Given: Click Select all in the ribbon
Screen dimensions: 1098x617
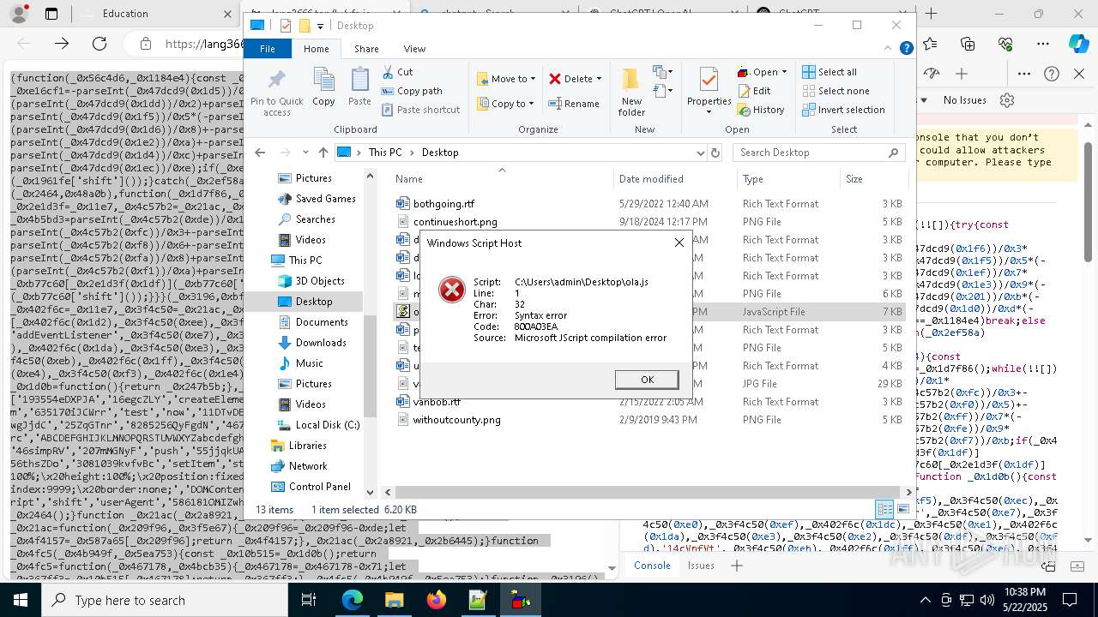Looking at the screenshot, I should click(x=830, y=72).
